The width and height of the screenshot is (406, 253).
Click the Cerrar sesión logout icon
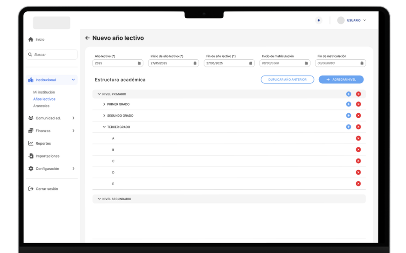coord(31,189)
